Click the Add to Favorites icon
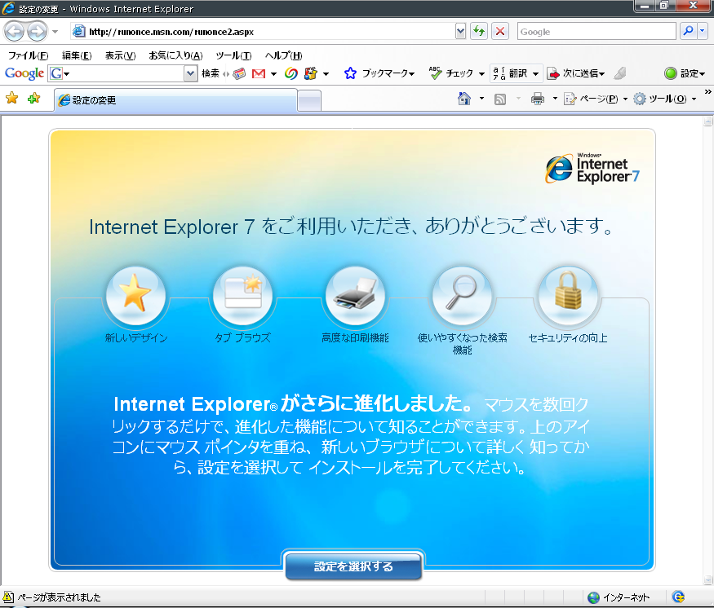 (x=33, y=99)
